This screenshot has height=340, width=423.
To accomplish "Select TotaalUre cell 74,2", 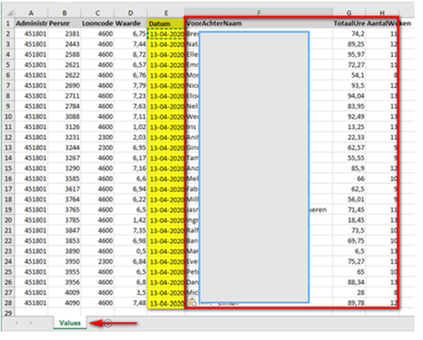I will [349, 34].
